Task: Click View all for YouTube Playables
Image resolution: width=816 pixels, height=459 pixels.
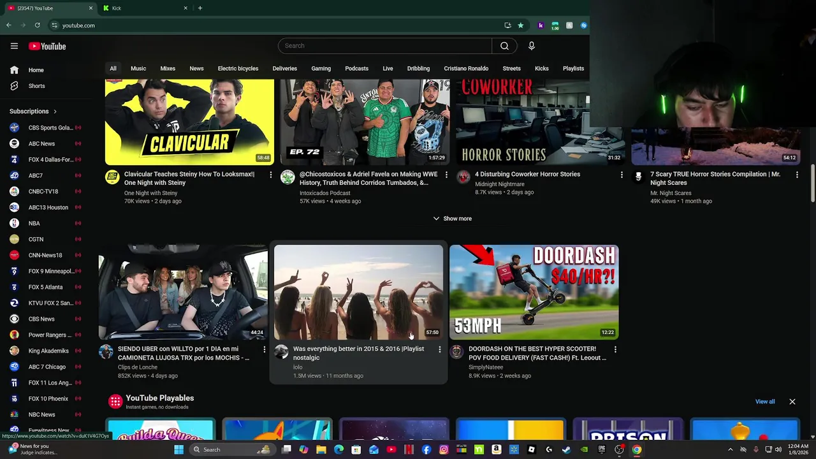Action: (765, 402)
